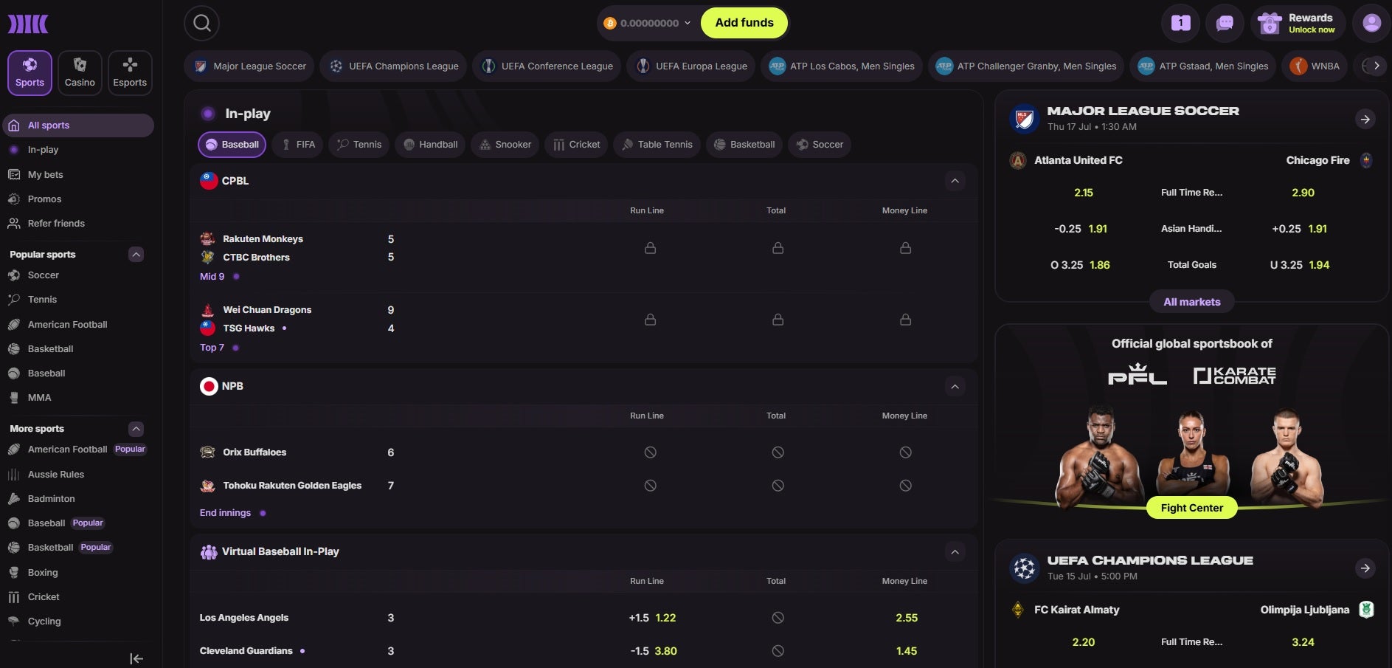Screen dimensions: 1392x668
Task: Switch to the Sports tab
Action: coord(30,73)
